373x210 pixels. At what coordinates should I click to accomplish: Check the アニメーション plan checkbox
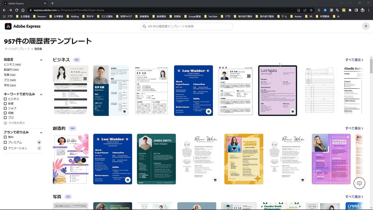(x=5, y=148)
